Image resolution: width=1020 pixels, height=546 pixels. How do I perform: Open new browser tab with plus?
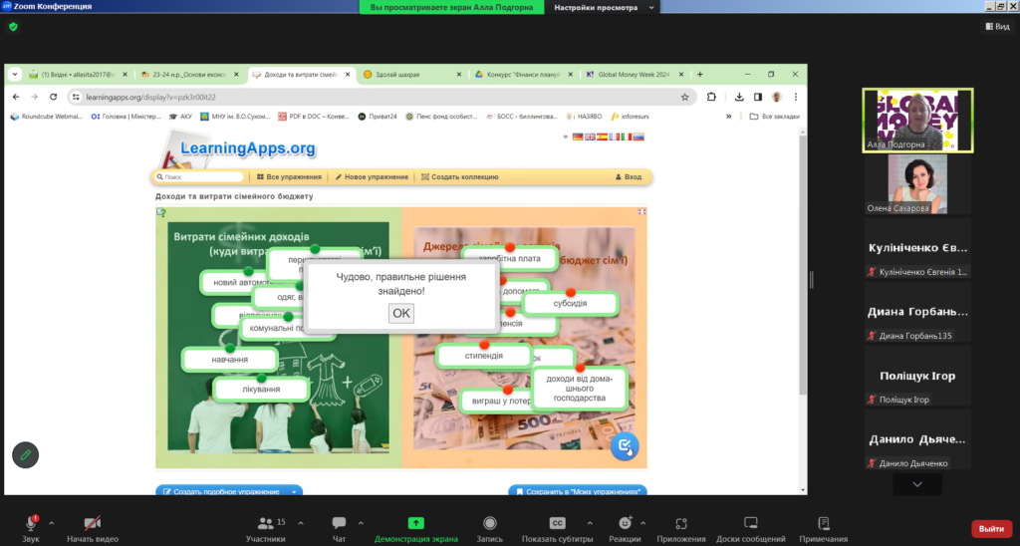[700, 74]
